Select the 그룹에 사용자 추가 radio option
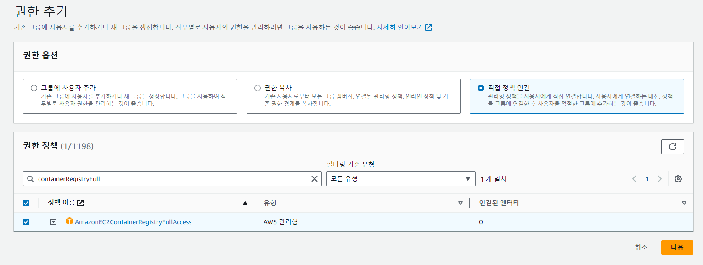The height and width of the screenshot is (265, 703). pos(34,88)
